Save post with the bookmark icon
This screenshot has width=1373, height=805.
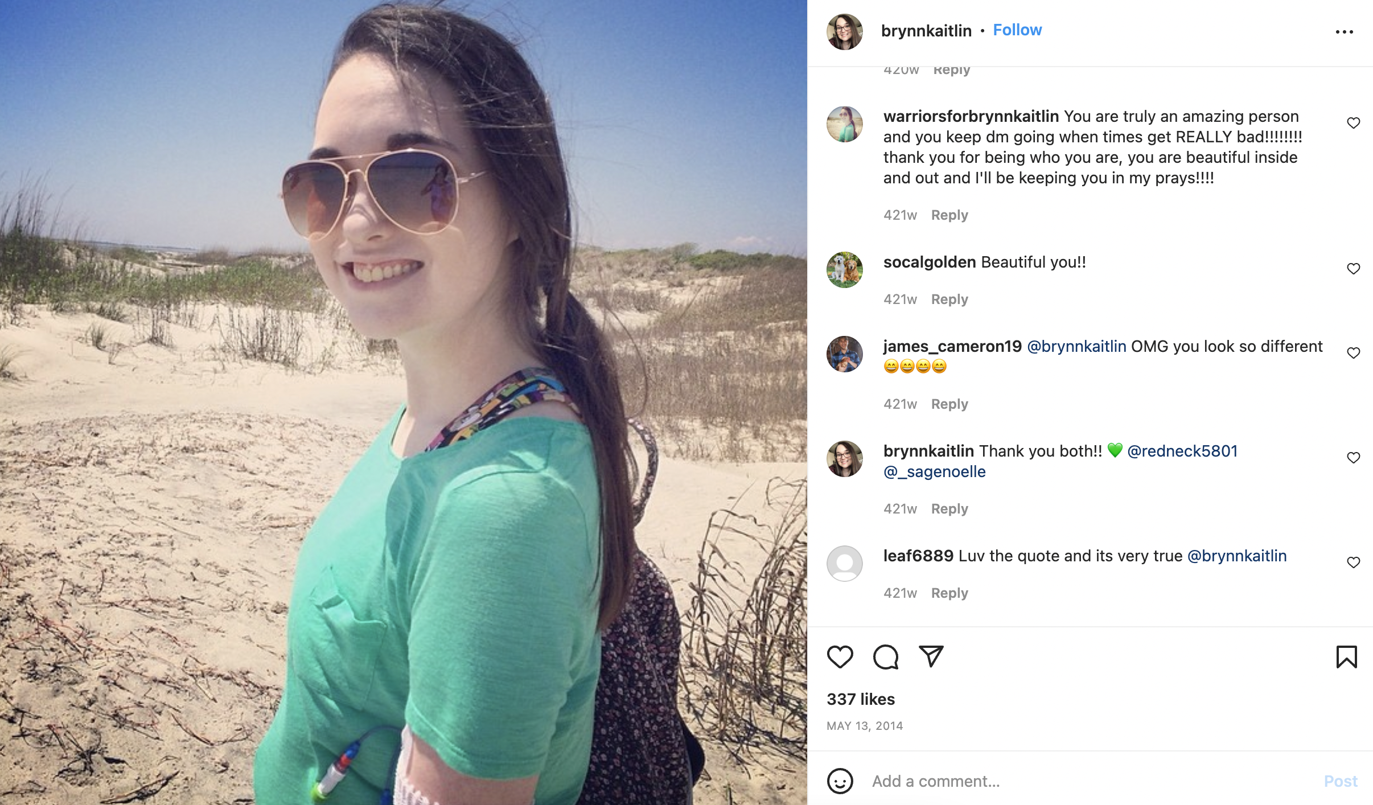pos(1346,657)
